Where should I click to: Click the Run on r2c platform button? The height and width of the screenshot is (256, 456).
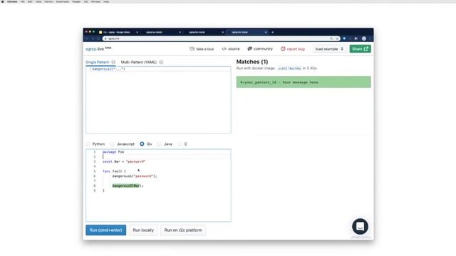[183, 230]
